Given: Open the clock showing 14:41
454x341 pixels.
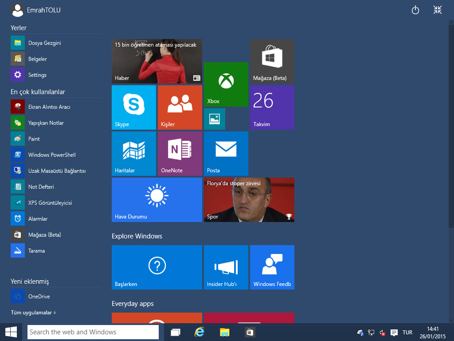Looking at the screenshot, I should click(x=433, y=333).
